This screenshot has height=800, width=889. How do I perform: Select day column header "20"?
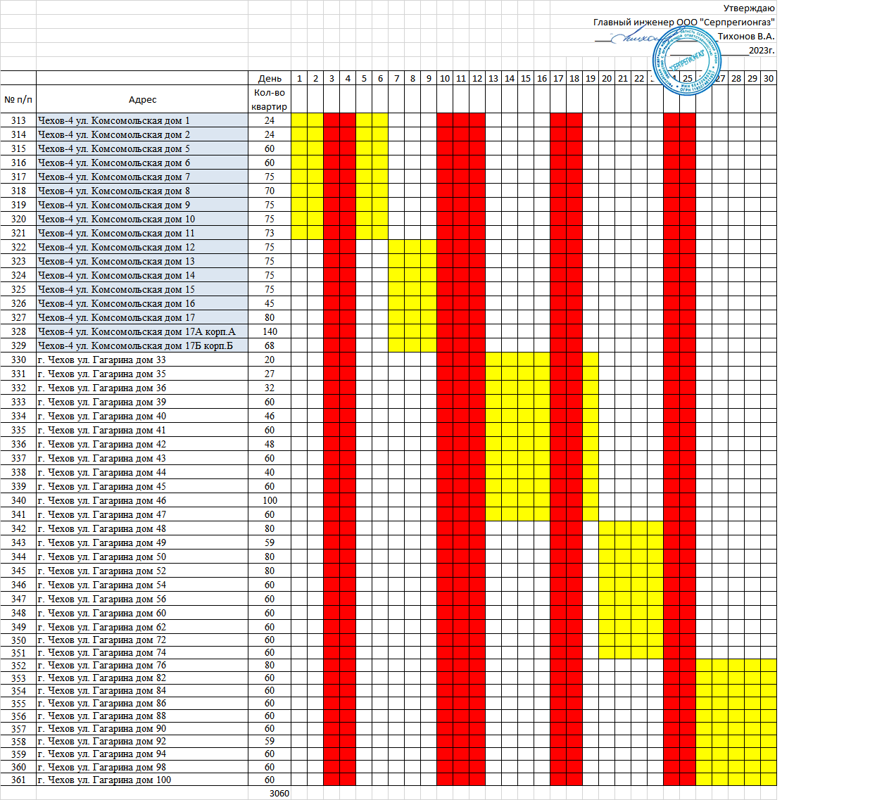point(607,78)
